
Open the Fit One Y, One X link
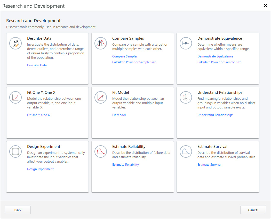pos(38,115)
